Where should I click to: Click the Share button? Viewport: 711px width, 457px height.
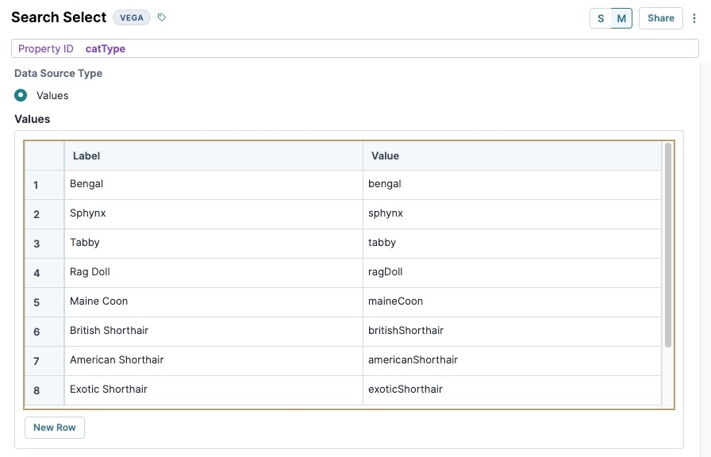coord(661,18)
